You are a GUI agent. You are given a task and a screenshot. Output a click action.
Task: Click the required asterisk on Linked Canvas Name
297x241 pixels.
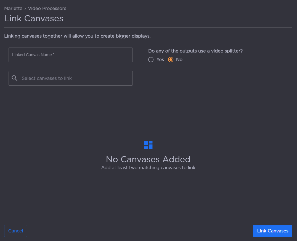(53, 54)
